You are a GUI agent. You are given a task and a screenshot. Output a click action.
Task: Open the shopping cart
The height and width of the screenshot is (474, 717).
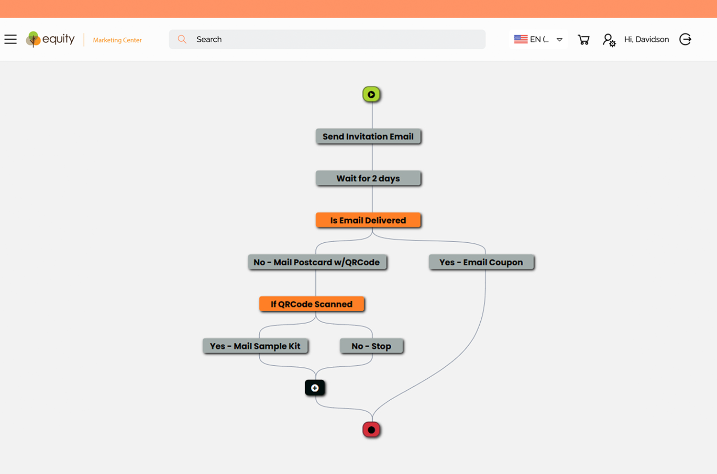(583, 40)
